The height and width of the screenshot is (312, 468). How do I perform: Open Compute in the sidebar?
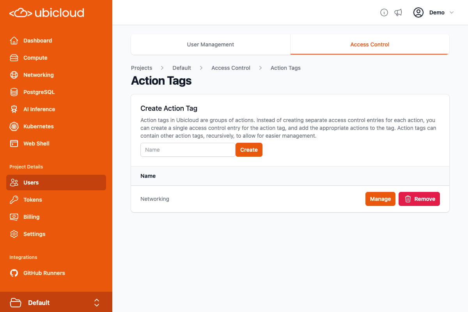coord(56,58)
